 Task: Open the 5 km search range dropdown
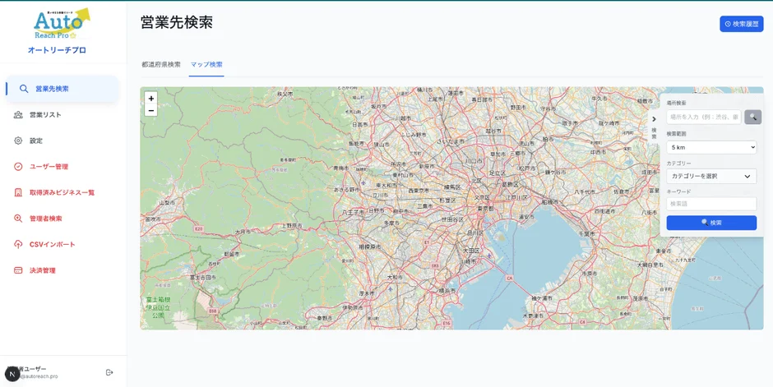coord(711,148)
